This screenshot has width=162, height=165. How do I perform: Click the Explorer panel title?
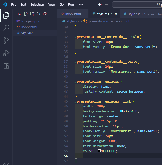coord(19,14)
